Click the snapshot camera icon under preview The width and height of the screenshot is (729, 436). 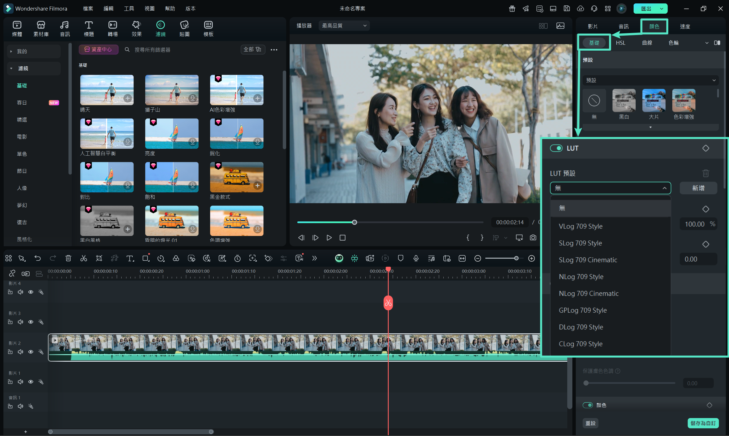click(x=533, y=237)
